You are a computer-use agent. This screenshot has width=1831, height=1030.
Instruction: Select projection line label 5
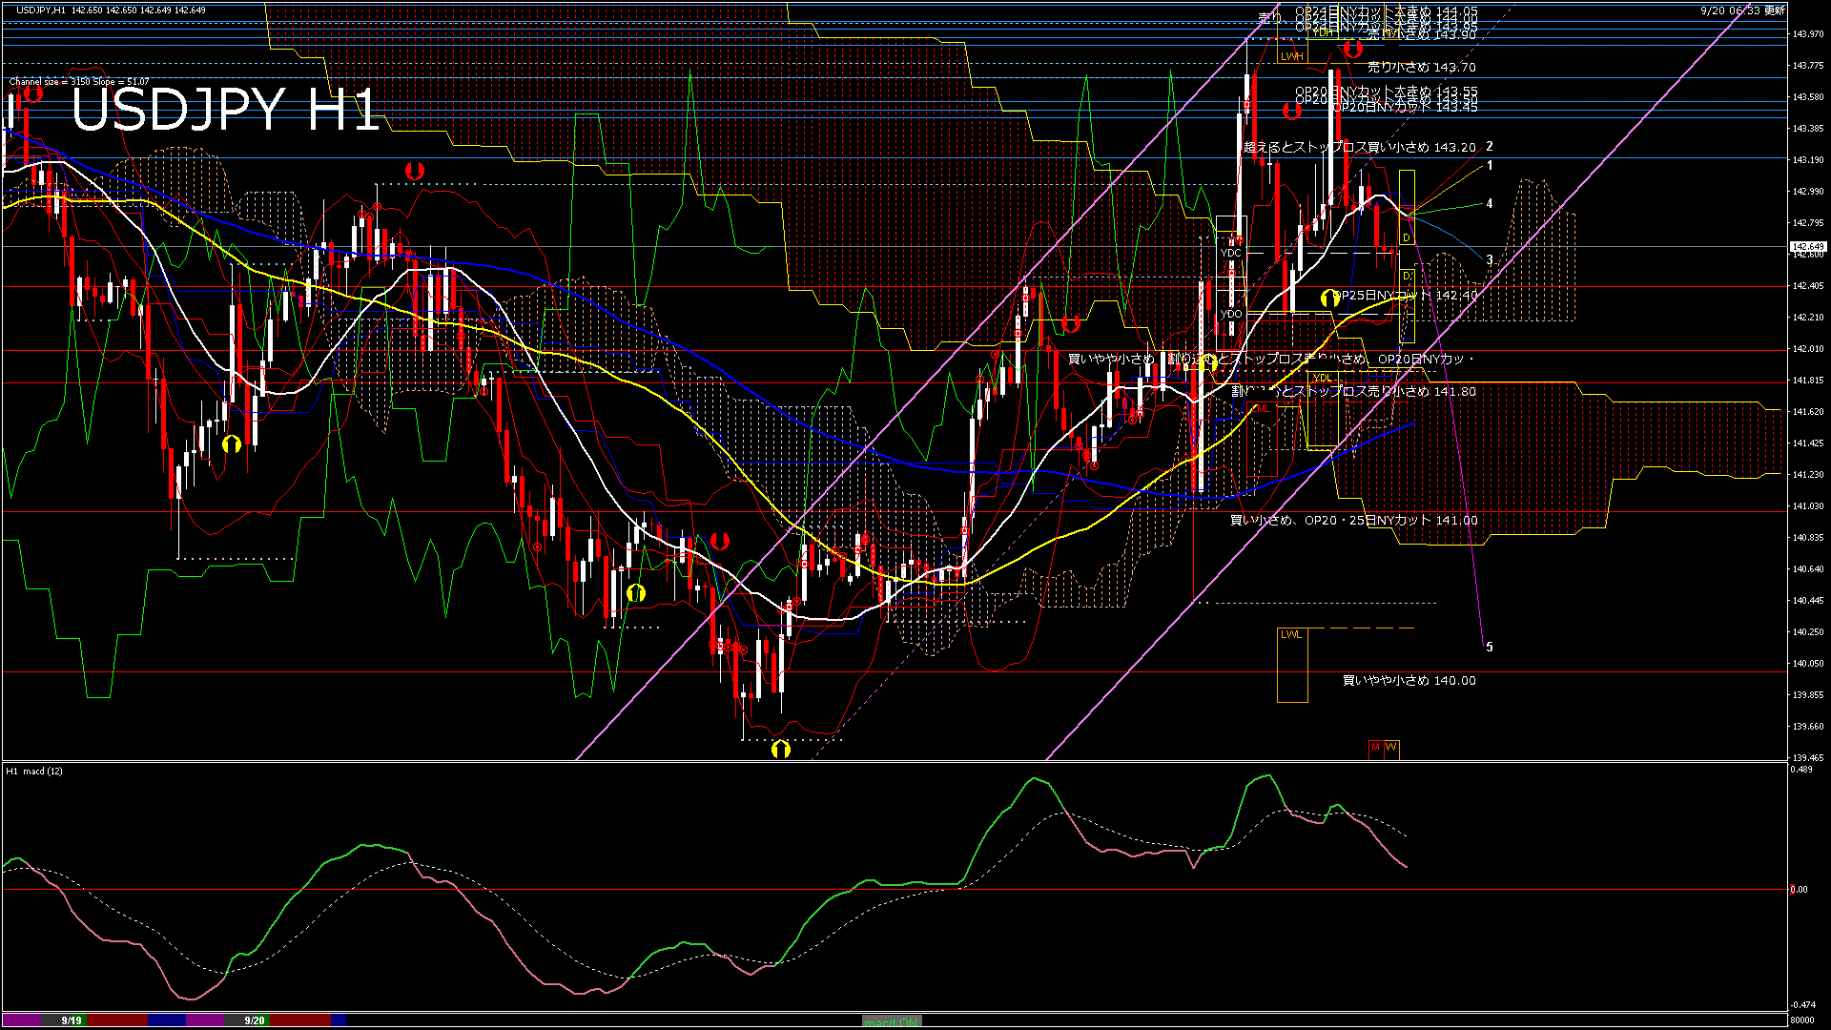[1490, 647]
